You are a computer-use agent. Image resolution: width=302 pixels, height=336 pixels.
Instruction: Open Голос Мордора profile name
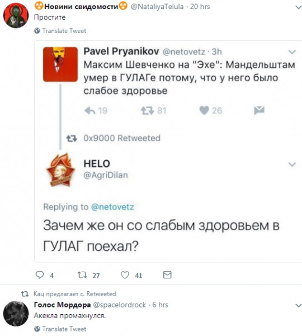click(62, 305)
